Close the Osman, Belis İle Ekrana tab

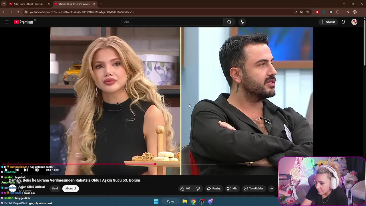click(x=94, y=4)
